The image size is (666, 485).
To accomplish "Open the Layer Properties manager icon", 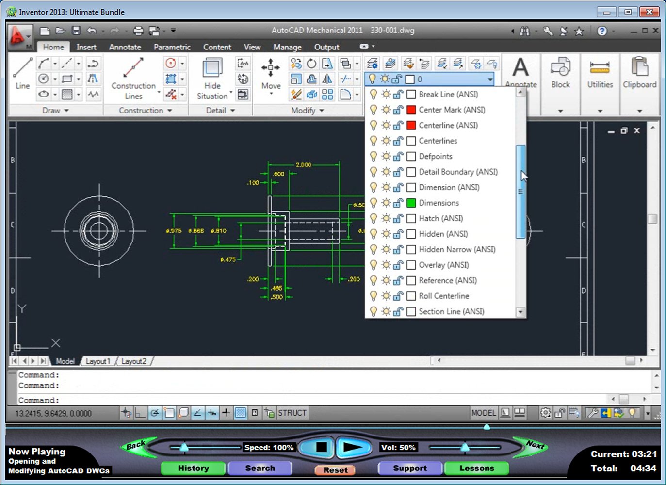I will click(x=372, y=64).
